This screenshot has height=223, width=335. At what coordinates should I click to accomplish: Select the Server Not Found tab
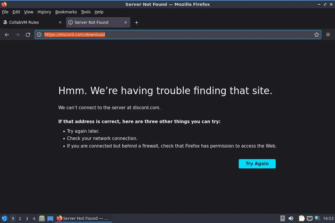tap(98, 22)
